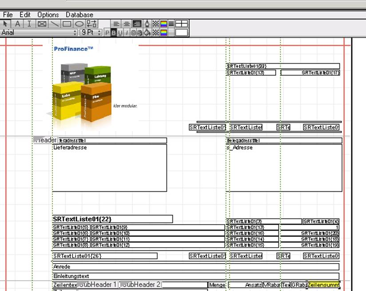Select the ellipse drawing tool
366x291 pixels.
[x=79, y=24]
